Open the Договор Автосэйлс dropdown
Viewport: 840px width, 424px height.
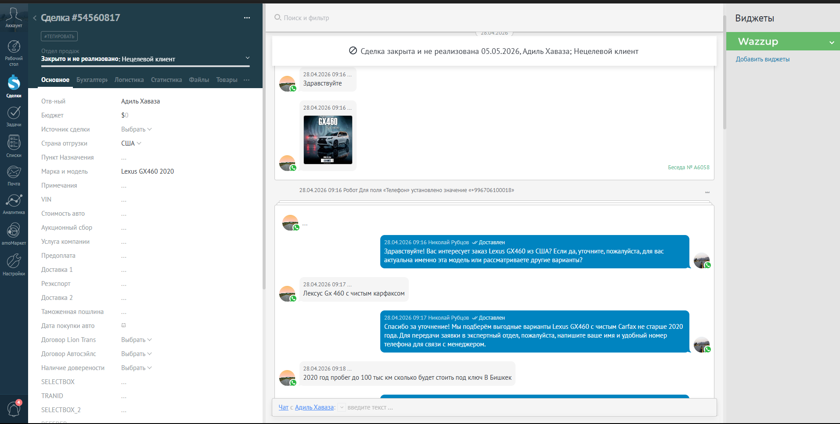pos(137,354)
